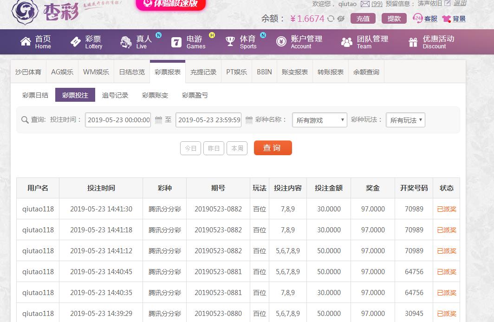
Task: Switch to 余额查询 tab
Action: (366, 72)
